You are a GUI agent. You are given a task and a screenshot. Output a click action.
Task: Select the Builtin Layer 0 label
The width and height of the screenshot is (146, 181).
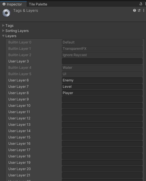tap(20, 42)
